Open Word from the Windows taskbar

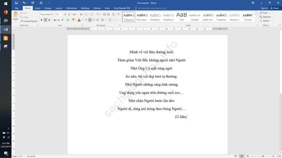tap(5, 30)
